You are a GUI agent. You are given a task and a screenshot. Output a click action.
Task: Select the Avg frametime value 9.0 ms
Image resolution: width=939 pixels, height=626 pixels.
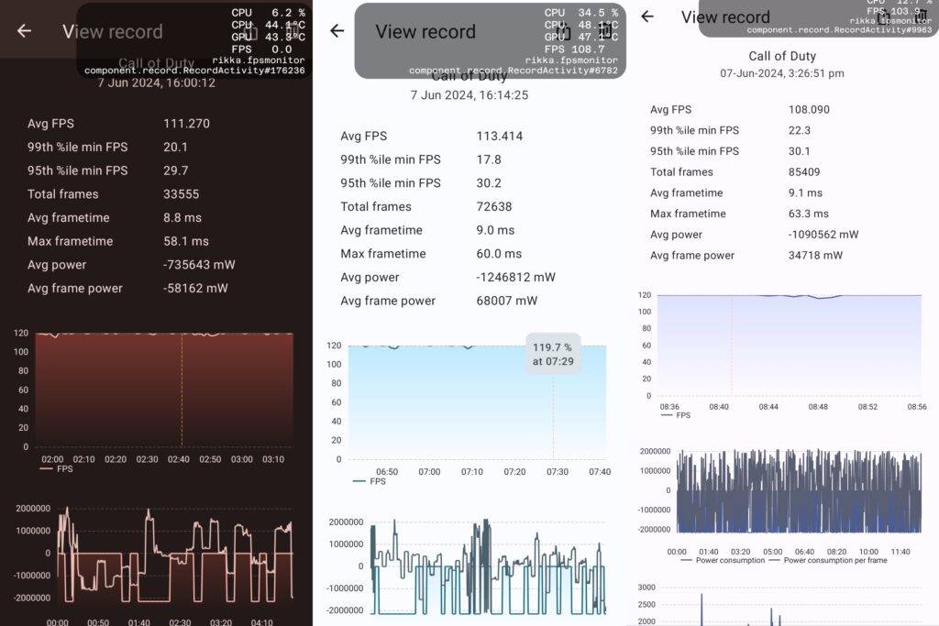(495, 230)
